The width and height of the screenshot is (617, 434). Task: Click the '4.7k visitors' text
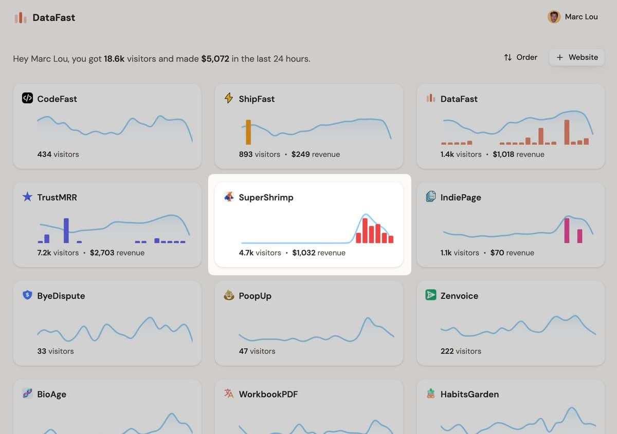260,253
